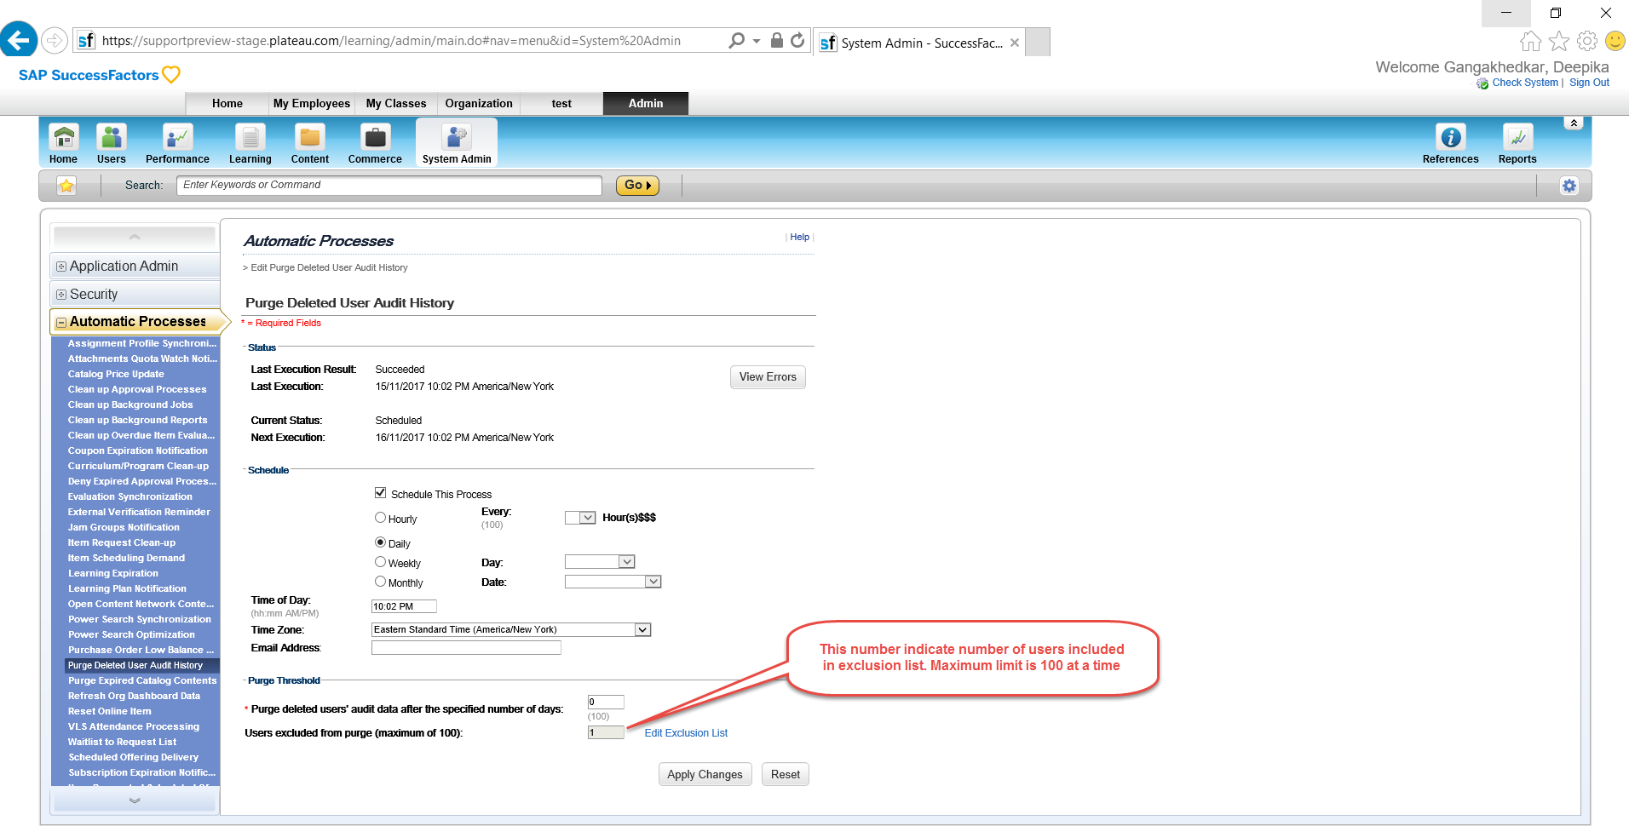Close the System Admin browser tab
The height and width of the screenshot is (826, 1629).
point(1014,43)
